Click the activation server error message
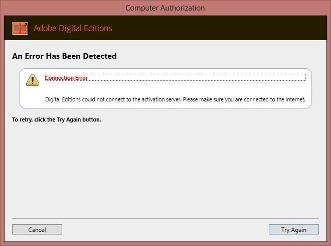The height and width of the screenshot is (246, 331). click(175, 99)
